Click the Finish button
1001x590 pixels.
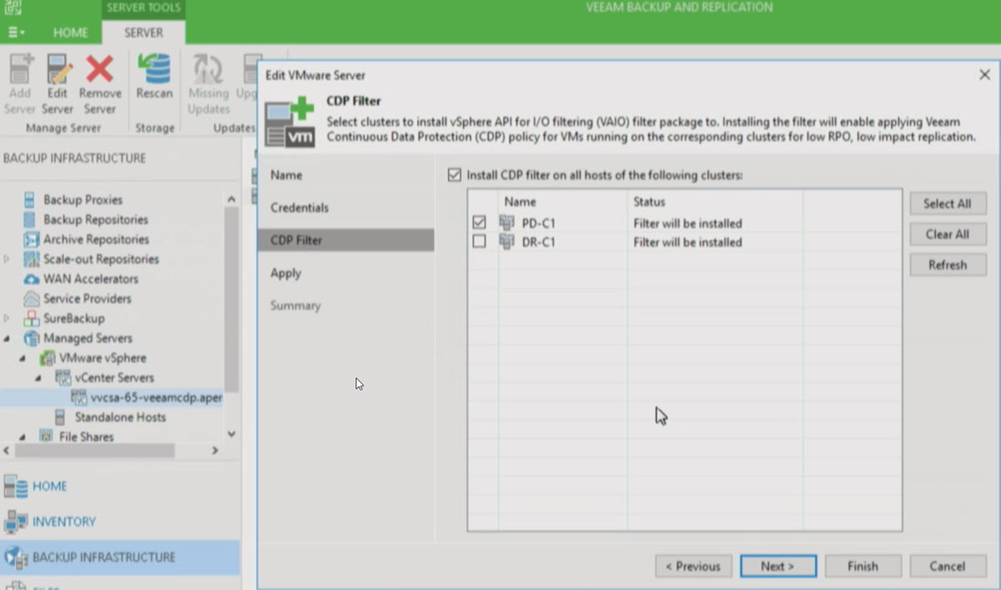coord(863,566)
